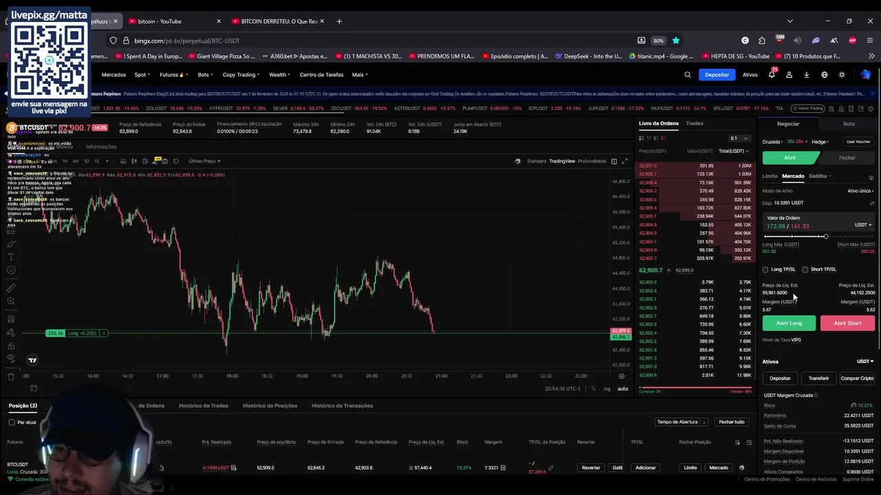Select the zoom tool on the chart sidebar
Viewport: 881px width, 495px height.
(11, 301)
